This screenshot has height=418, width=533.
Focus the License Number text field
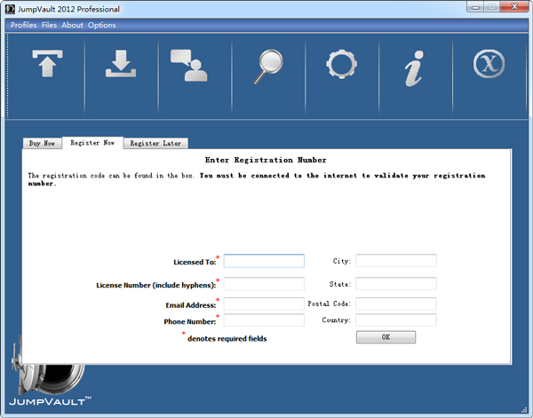264,284
